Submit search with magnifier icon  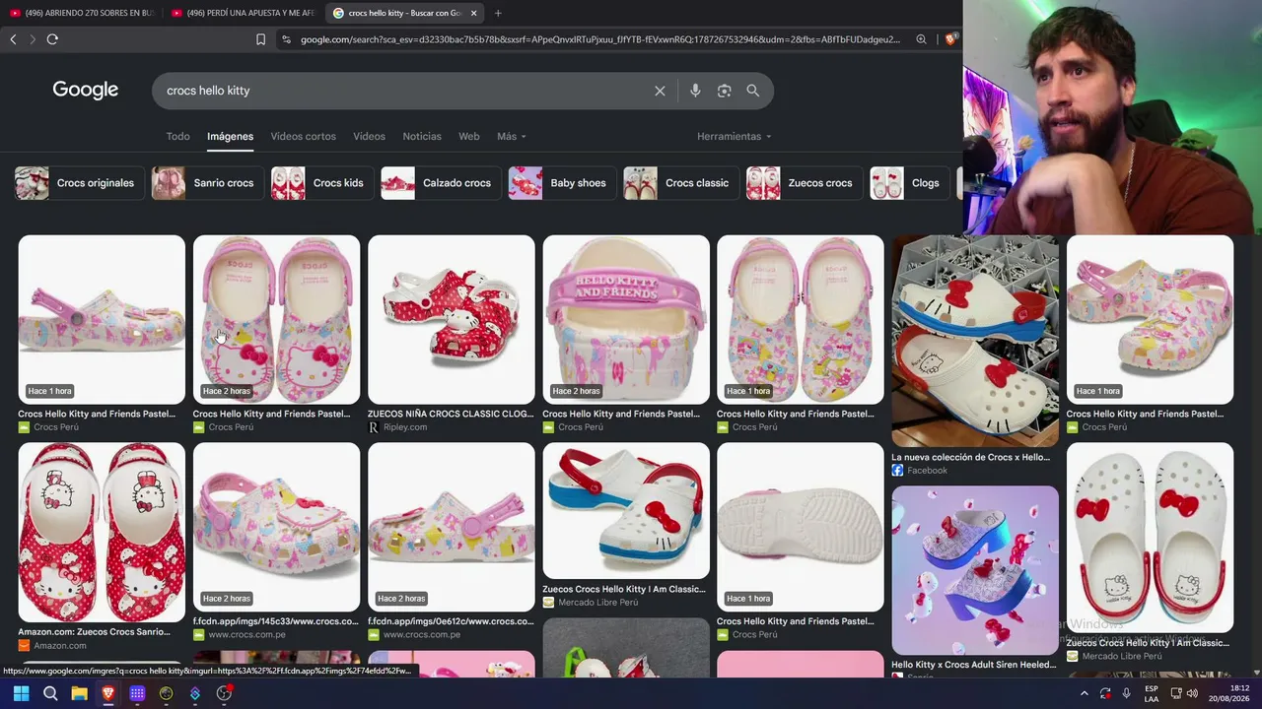[753, 91]
